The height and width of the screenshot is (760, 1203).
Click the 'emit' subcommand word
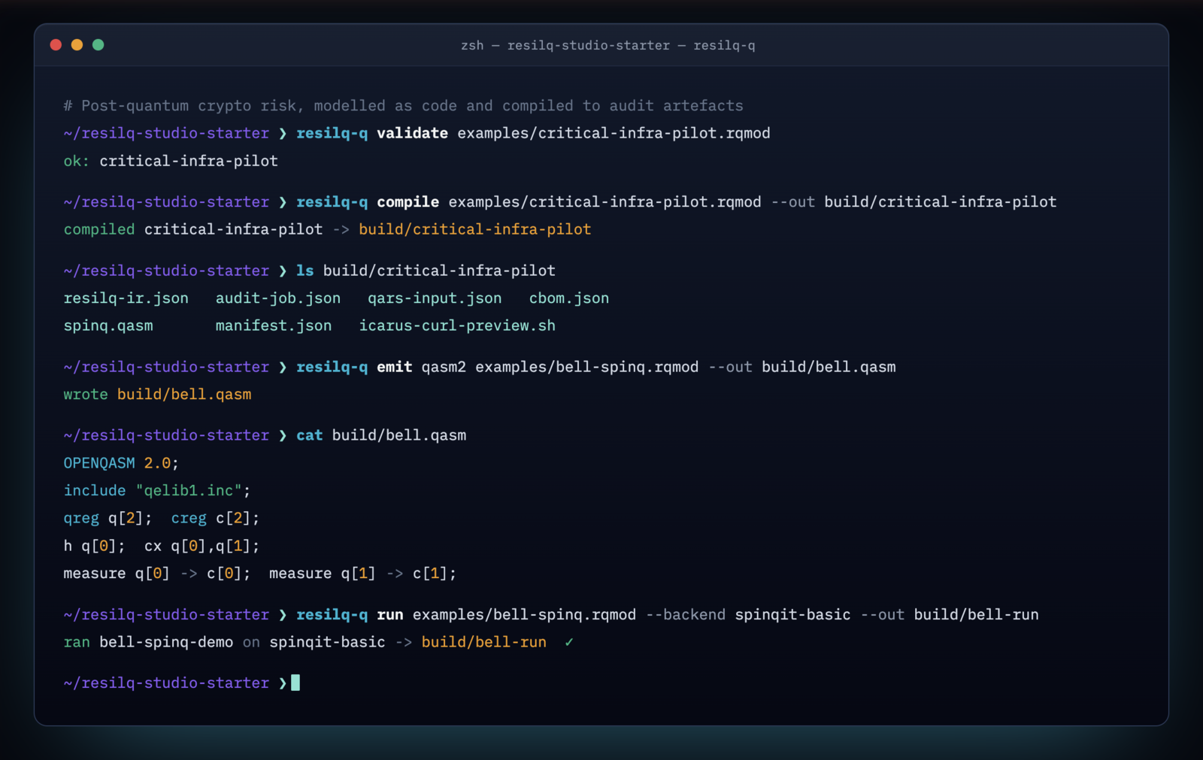(x=394, y=367)
